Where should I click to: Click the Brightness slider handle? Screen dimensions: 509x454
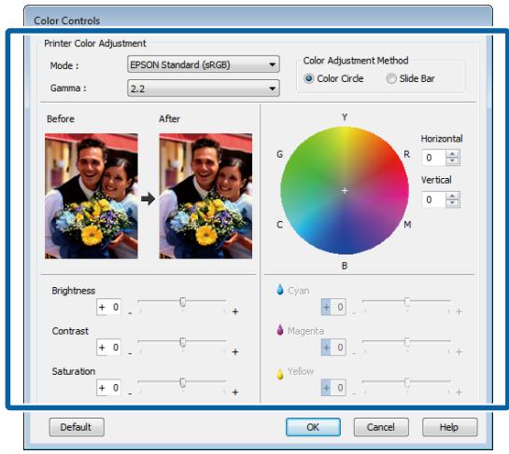click(183, 302)
